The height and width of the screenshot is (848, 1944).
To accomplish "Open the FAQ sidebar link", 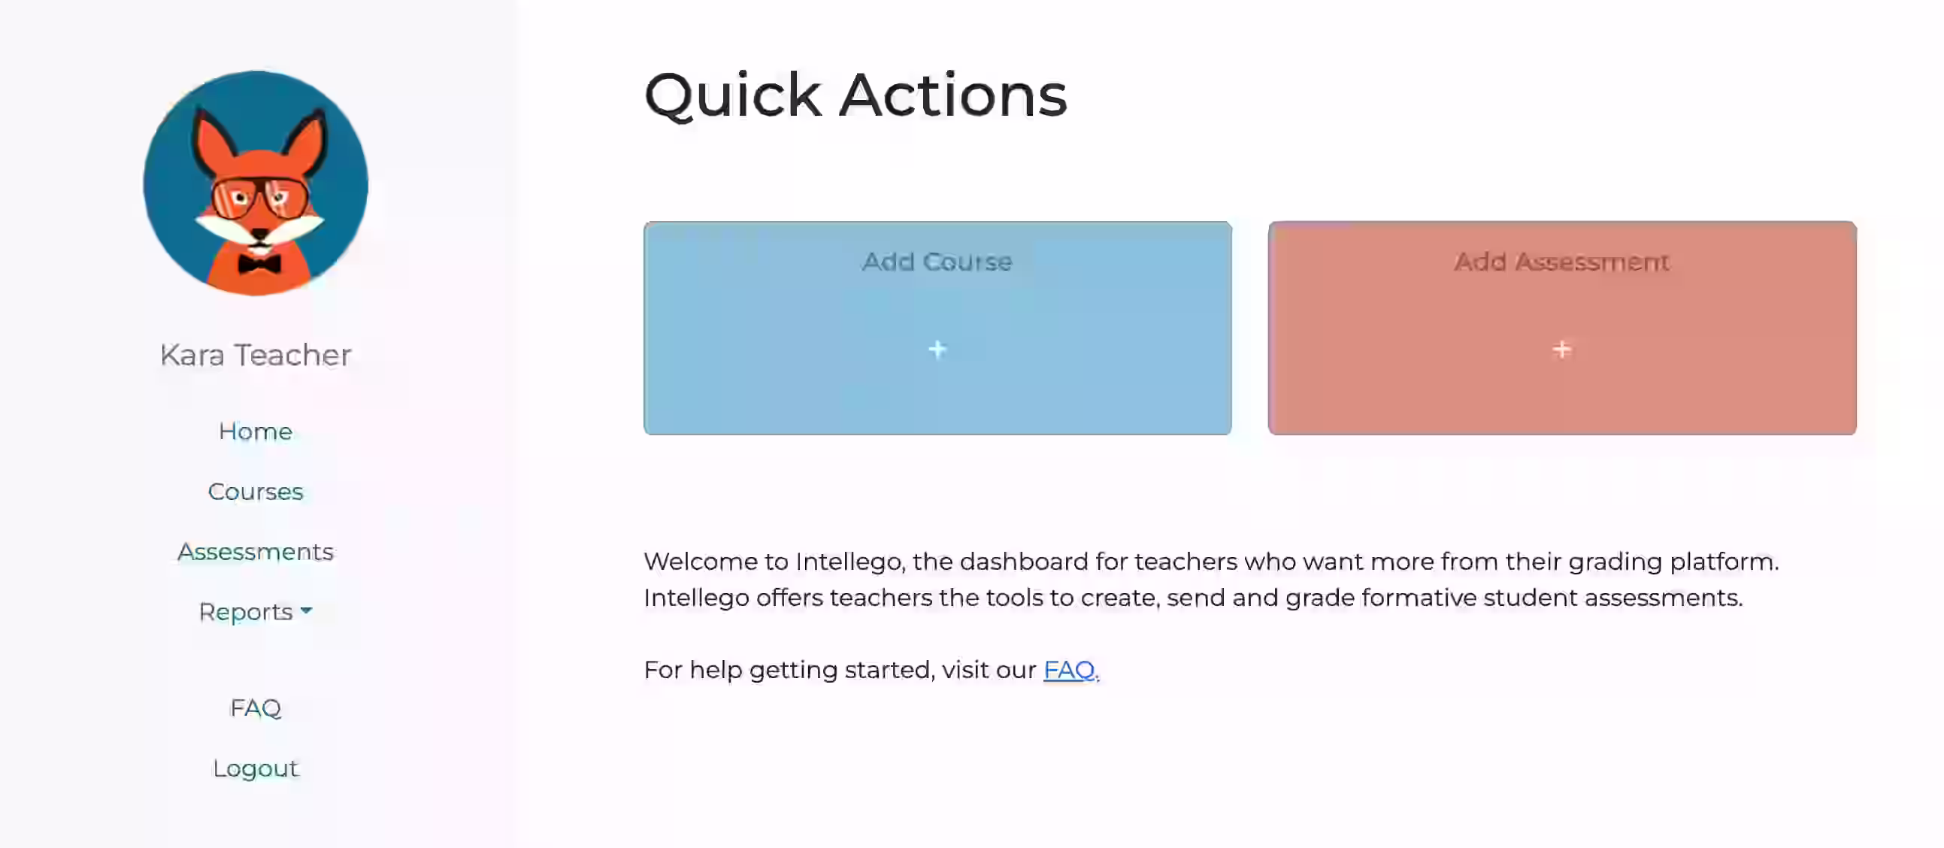I will point(255,707).
